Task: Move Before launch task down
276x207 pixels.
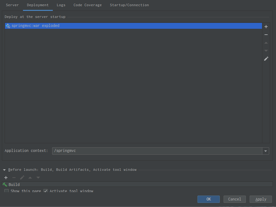Action: tap(38, 178)
